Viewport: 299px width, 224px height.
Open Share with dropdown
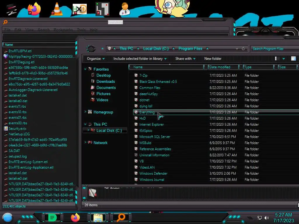185,58
